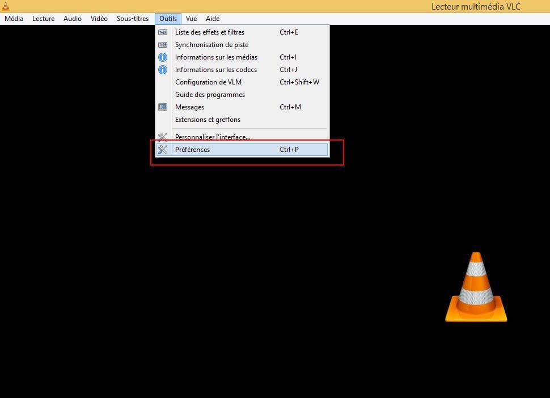Click the Ctrl+Shift+W shortcut label
This screenshot has width=550, height=398.
click(x=299, y=82)
